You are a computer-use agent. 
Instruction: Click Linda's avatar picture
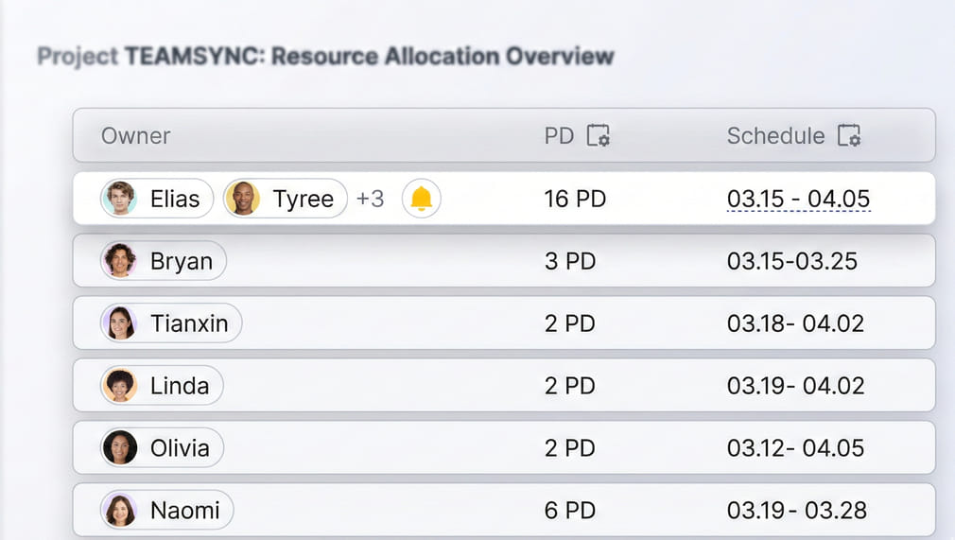[120, 386]
